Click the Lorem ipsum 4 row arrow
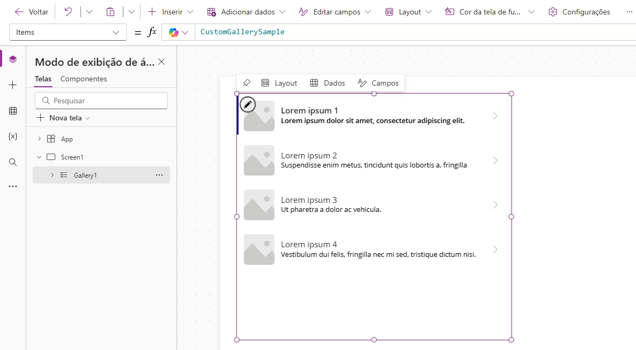Screen dimensions: 636x350 496,249
